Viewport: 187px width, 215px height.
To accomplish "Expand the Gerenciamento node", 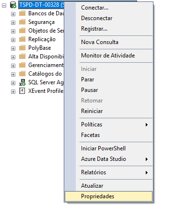I will [x=13, y=66].
